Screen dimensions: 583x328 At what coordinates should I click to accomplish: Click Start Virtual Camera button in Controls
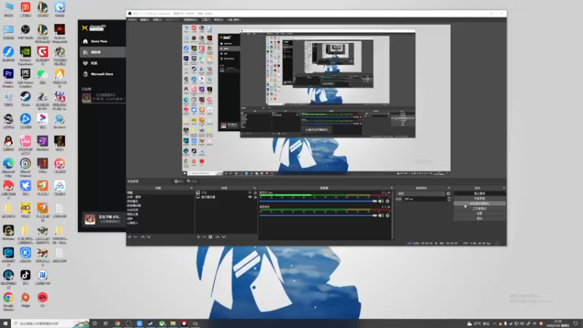pos(480,204)
